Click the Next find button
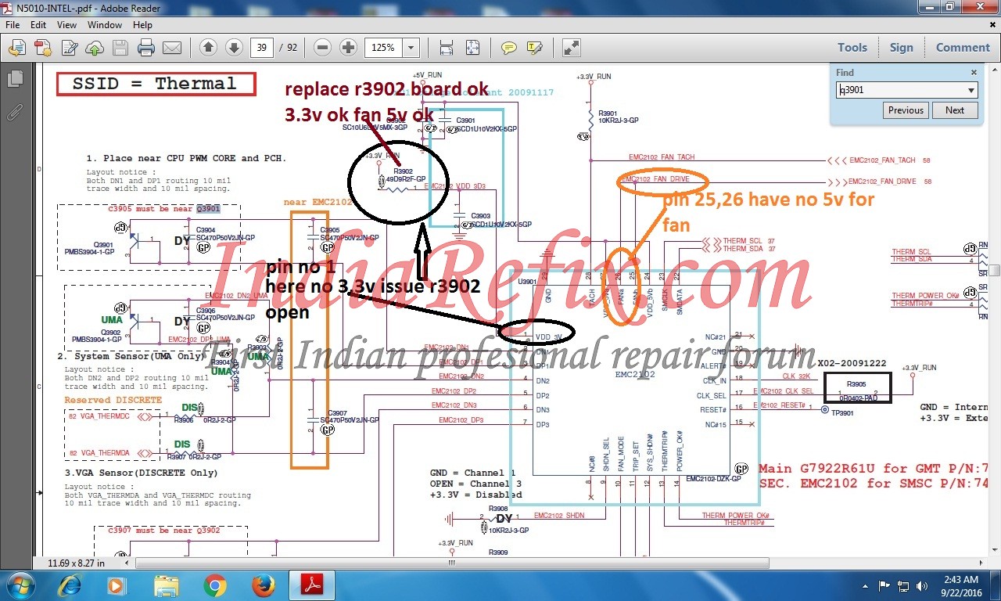 [955, 110]
